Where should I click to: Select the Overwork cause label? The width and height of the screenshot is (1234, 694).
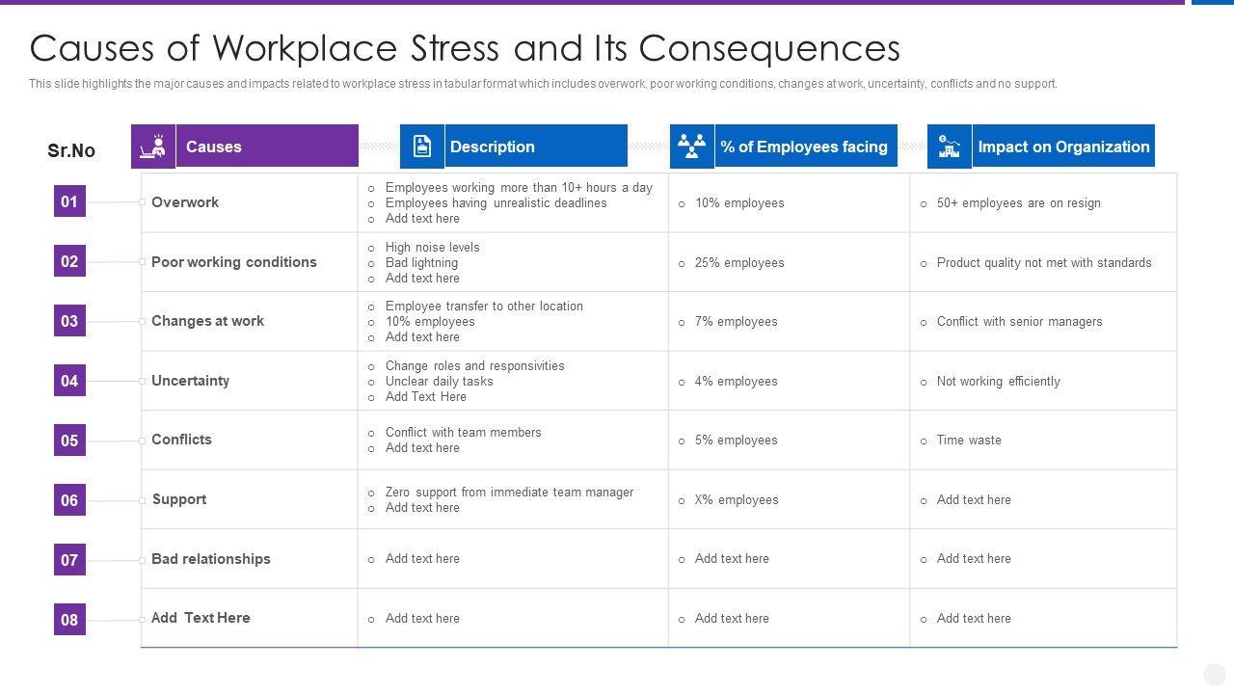(185, 202)
